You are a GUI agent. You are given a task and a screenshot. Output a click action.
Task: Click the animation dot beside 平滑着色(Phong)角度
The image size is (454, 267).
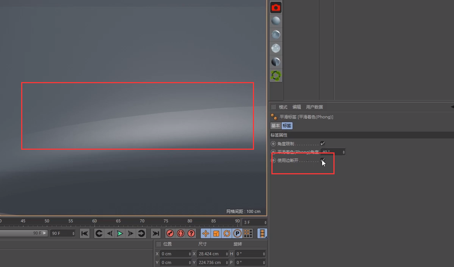[273, 152]
